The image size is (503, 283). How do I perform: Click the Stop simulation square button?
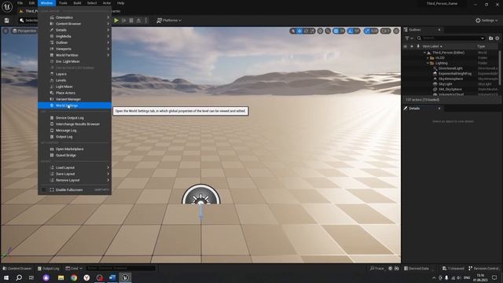click(x=131, y=20)
